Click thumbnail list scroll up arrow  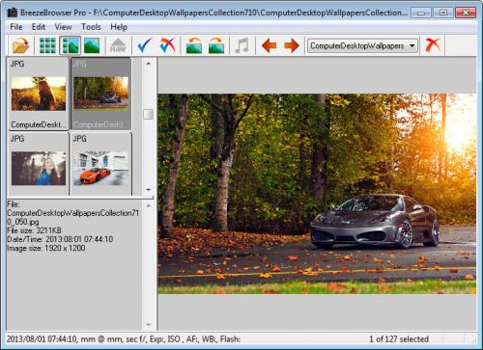tap(148, 64)
